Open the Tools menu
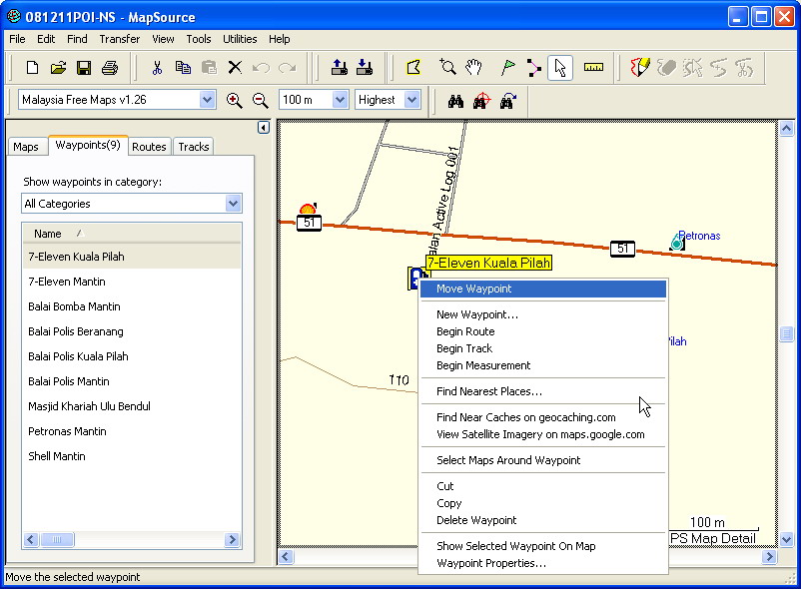Image resolution: width=801 pixels, height=589 pixels. tap(198, 39)
